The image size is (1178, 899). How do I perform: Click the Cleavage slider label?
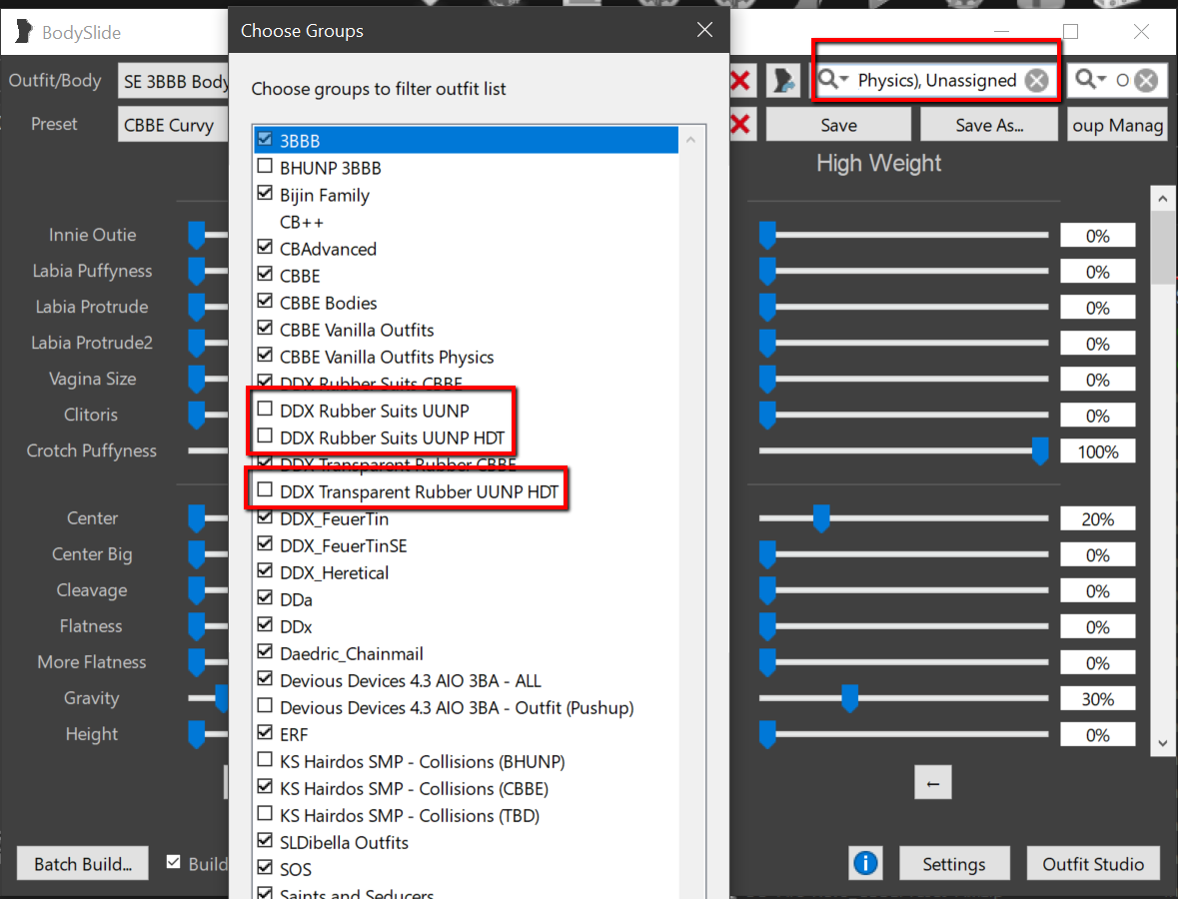pos(92,589)
